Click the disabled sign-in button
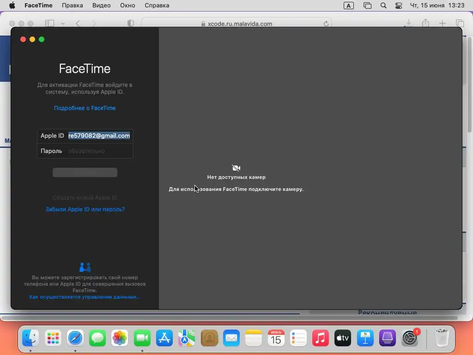Screen dimensions: 473x355 85,172
